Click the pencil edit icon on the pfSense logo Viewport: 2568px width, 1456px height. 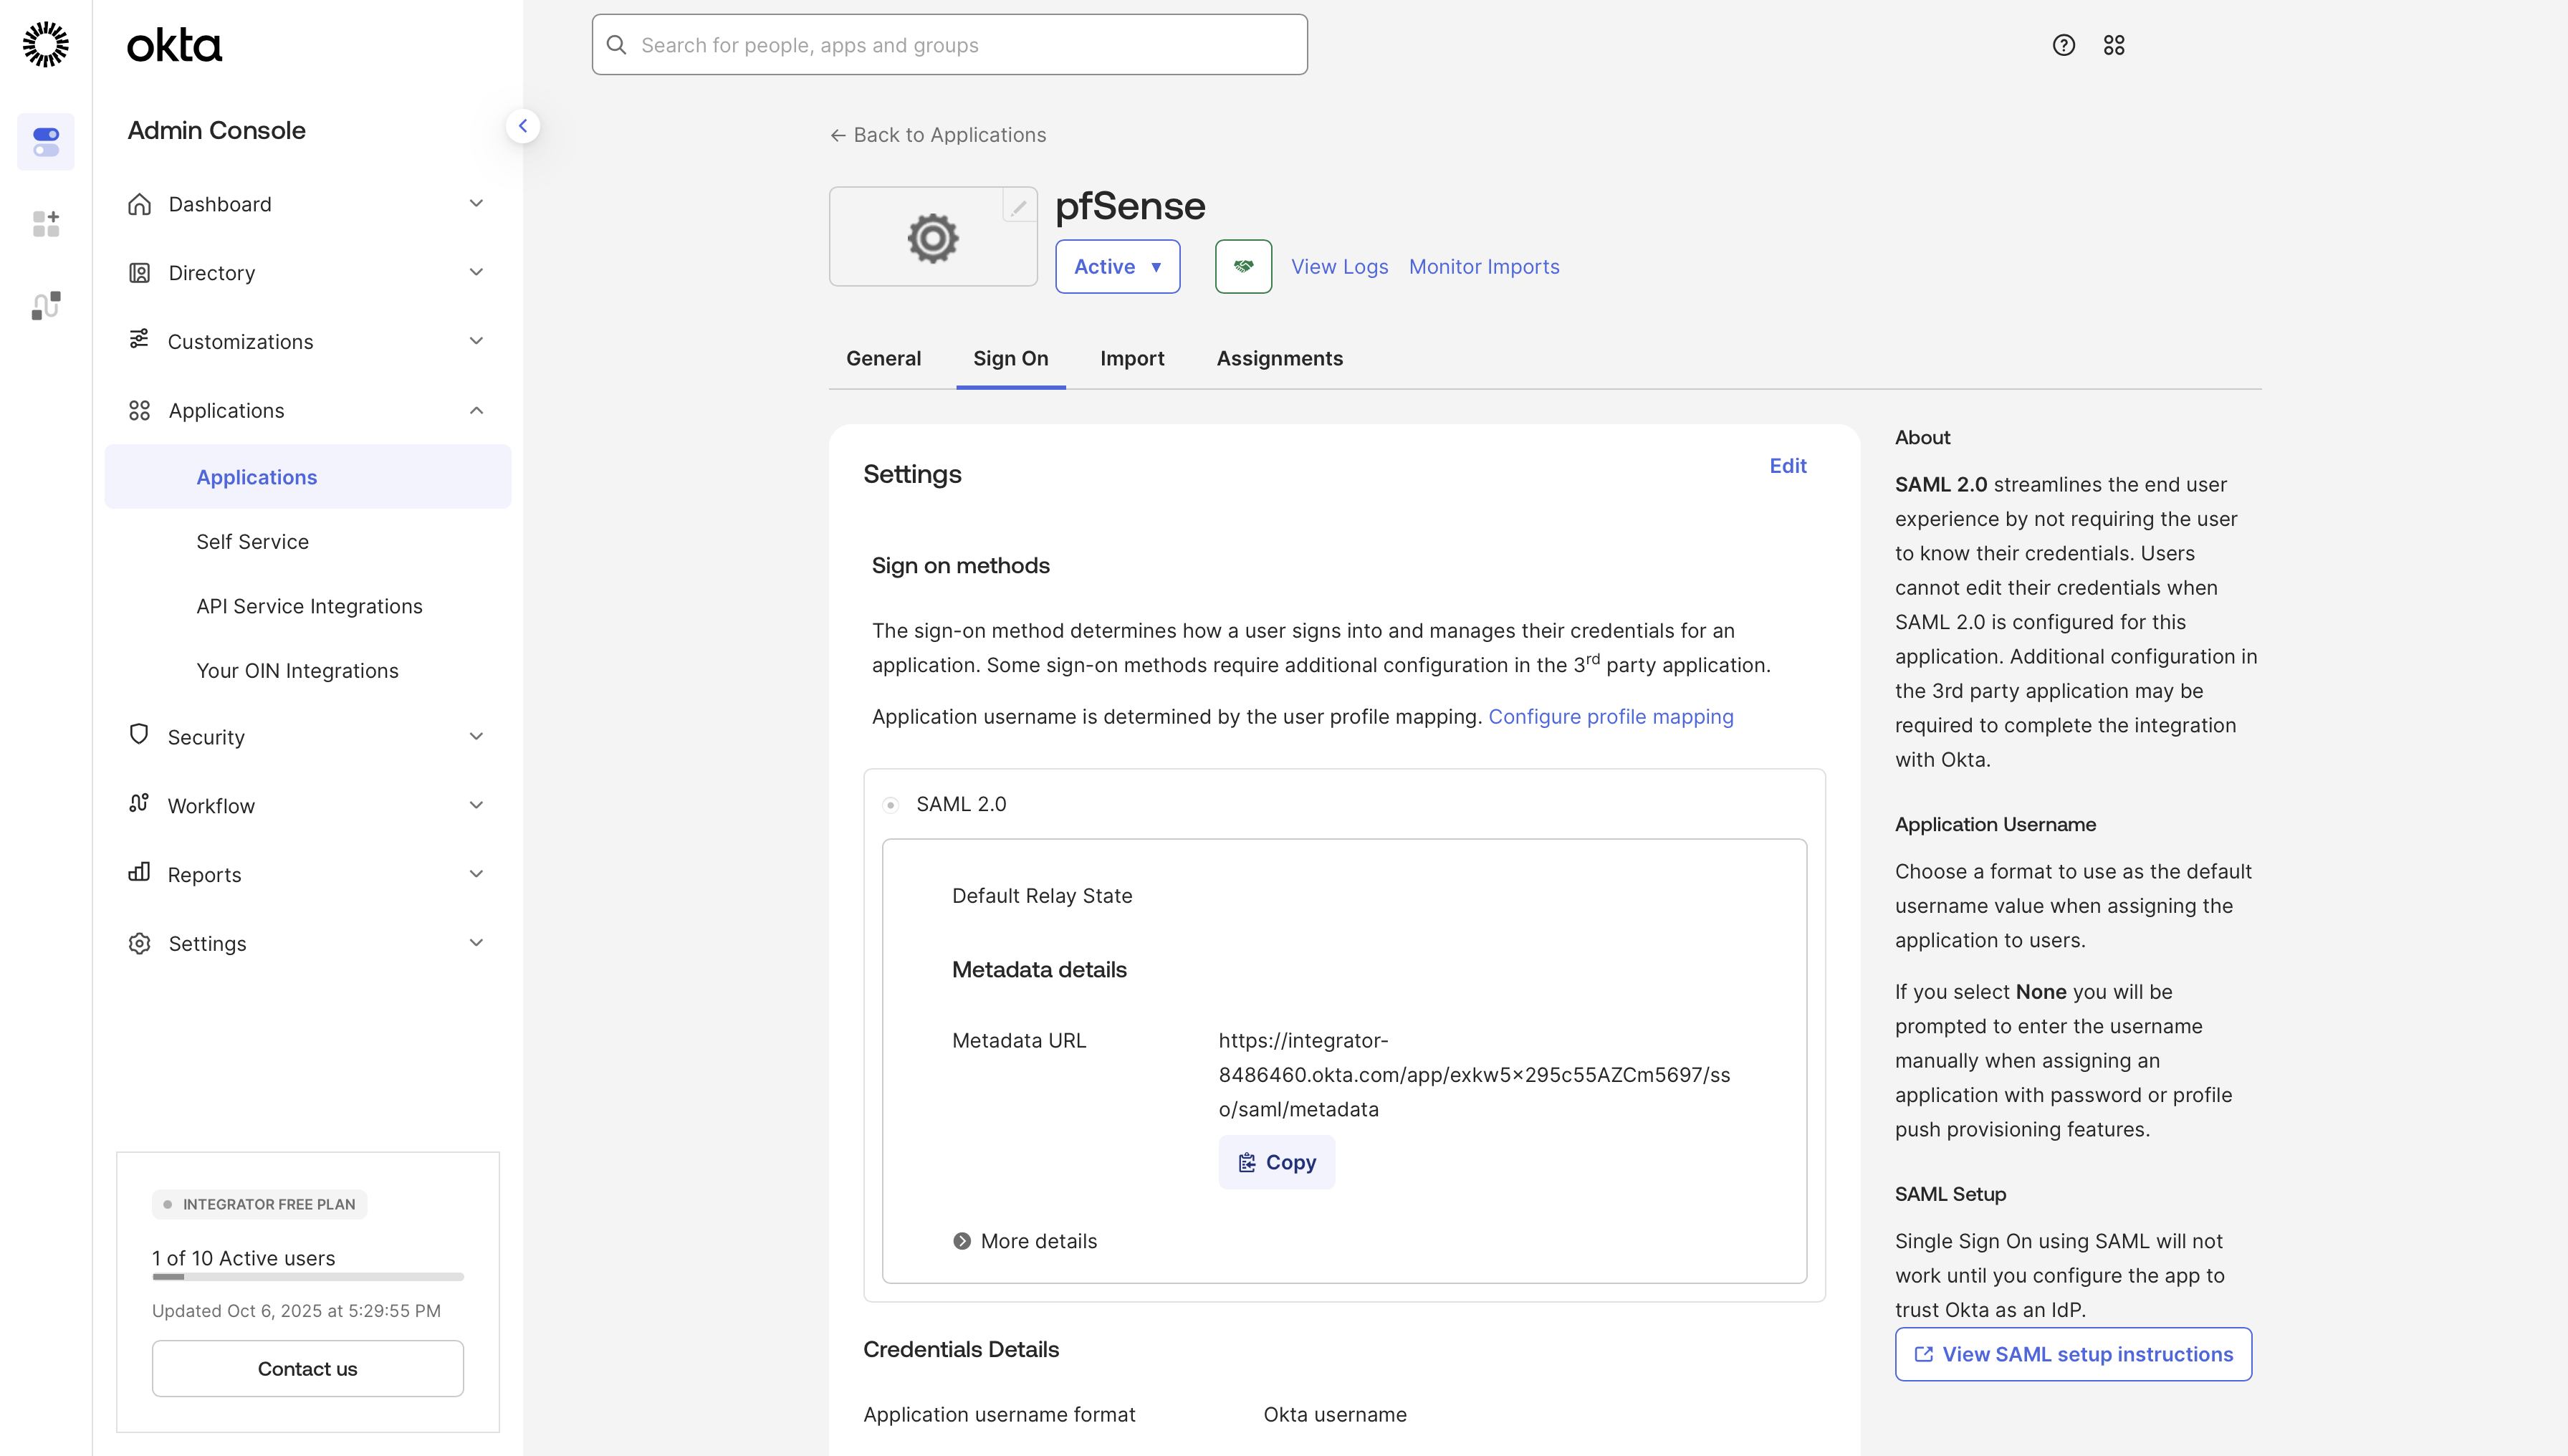coord(1019,206)
